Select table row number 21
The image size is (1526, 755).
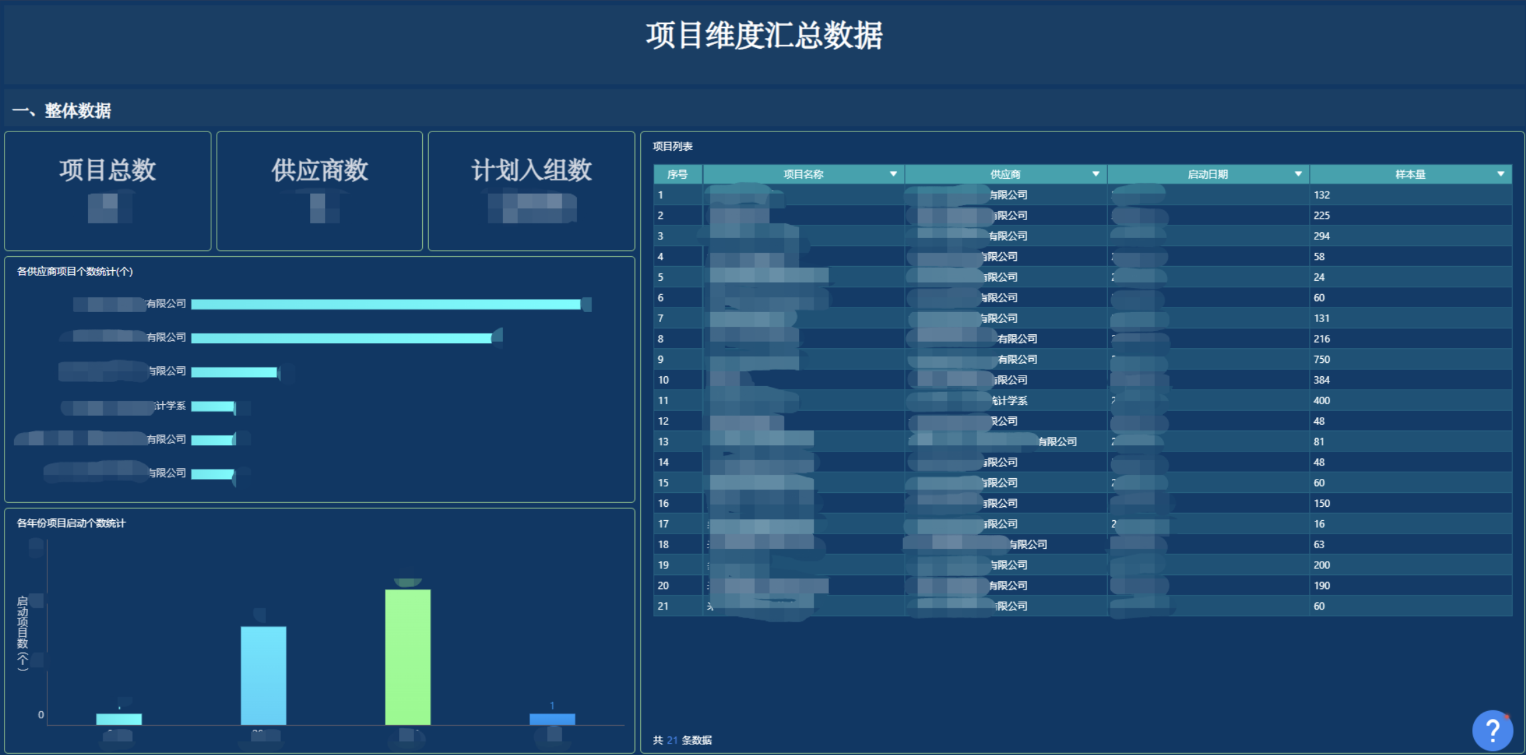tap(663, 606)
